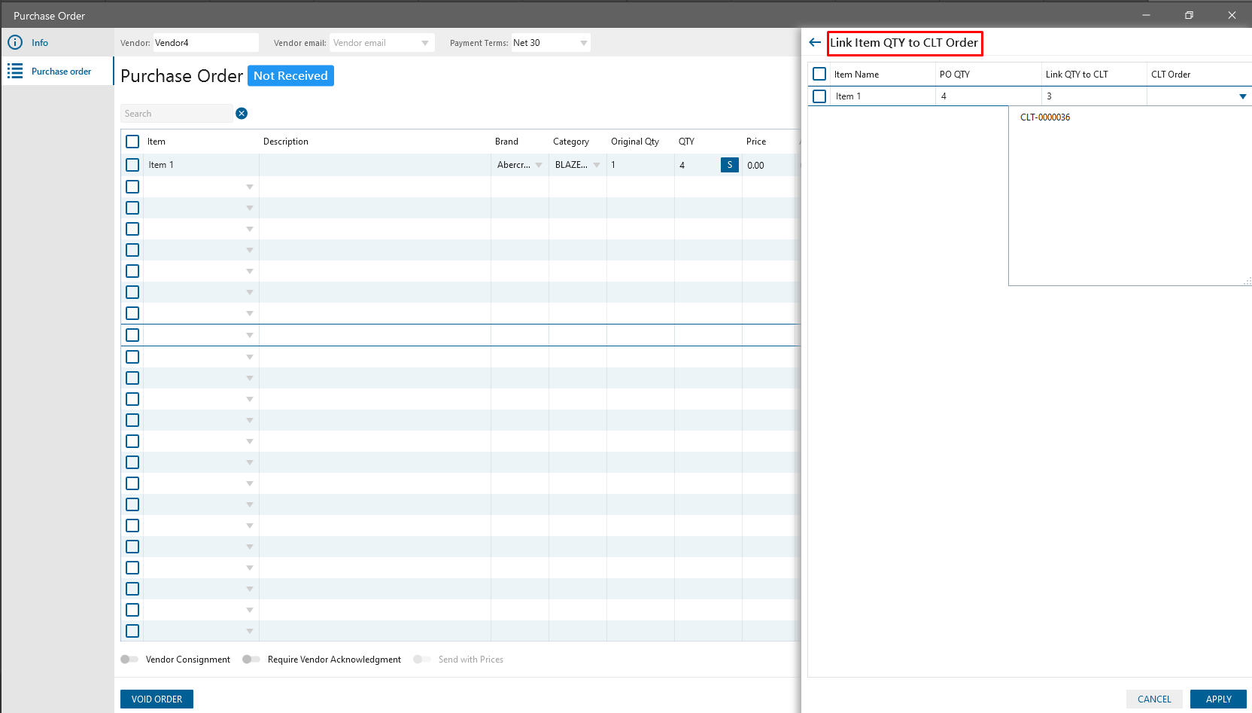Toggle Vendor Consignment switch
1252x713 pixels.
(x=129, y=660)
